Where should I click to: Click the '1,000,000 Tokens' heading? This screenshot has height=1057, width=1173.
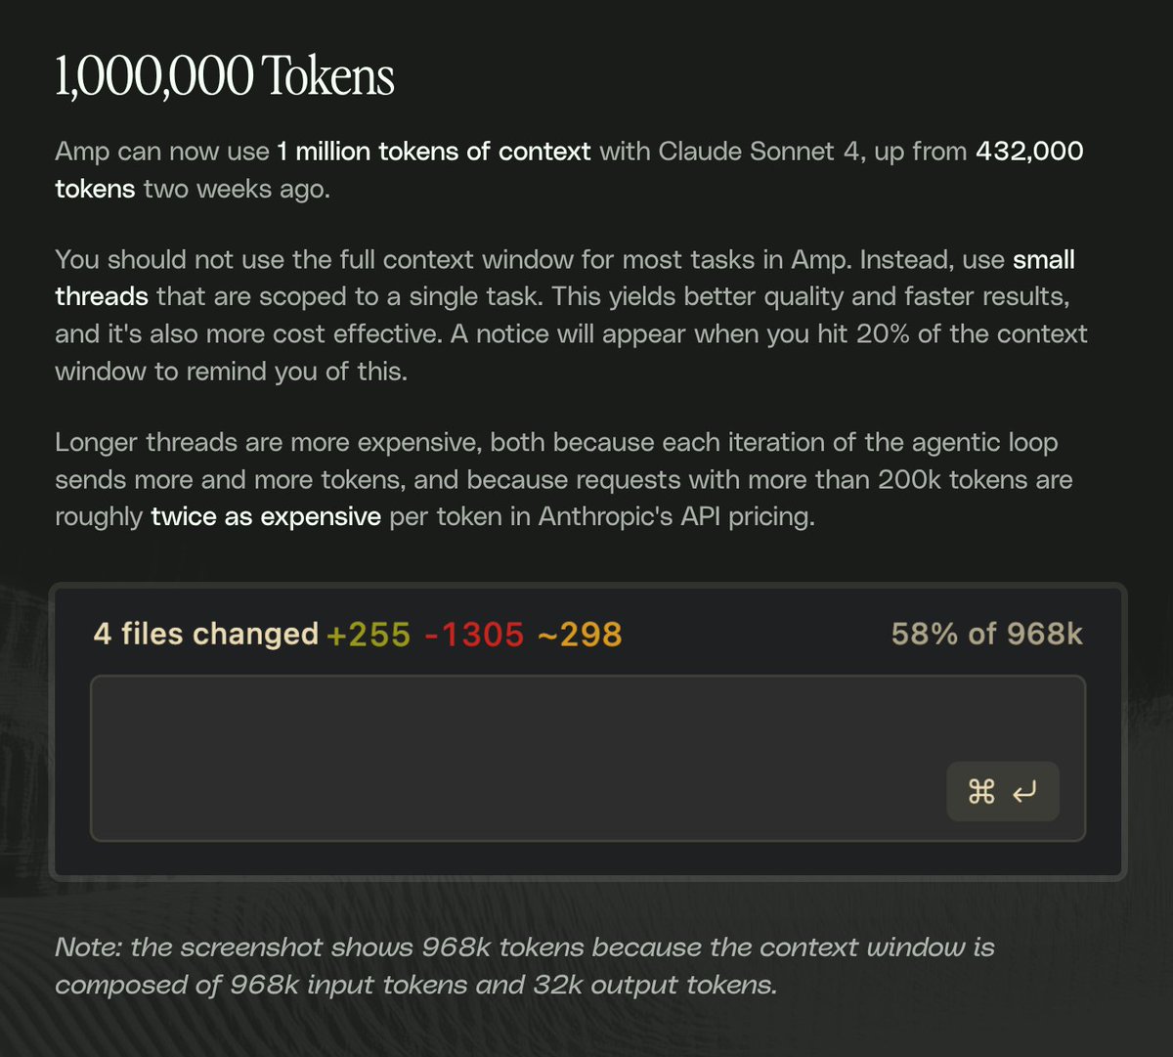225,77
